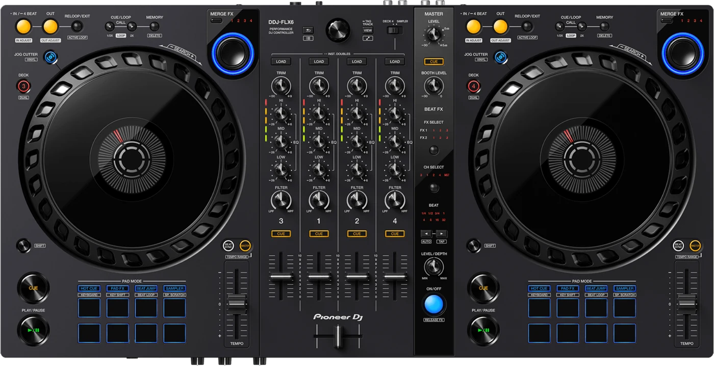Click the back arrow button near the browse knob
Screen dimensions: 714x366
pyautogui.click(x=309, y=30)
